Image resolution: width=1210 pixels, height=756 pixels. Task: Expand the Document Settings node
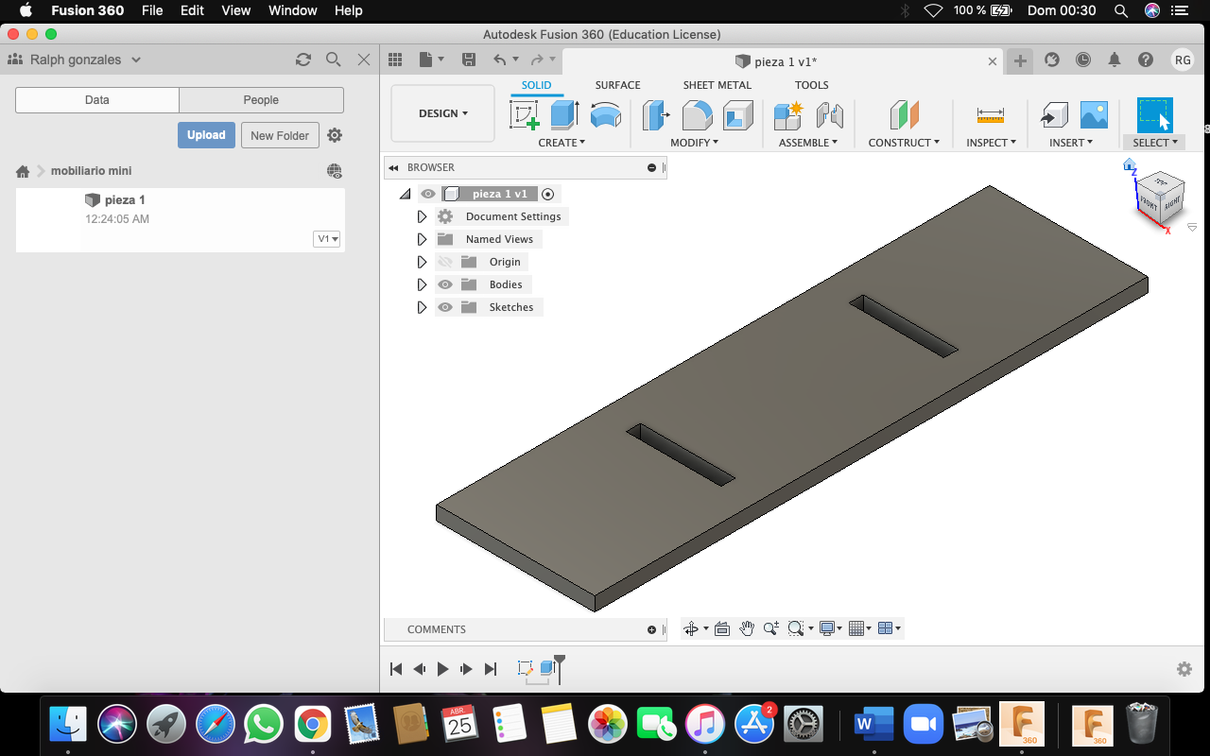[x=422, y=216]
